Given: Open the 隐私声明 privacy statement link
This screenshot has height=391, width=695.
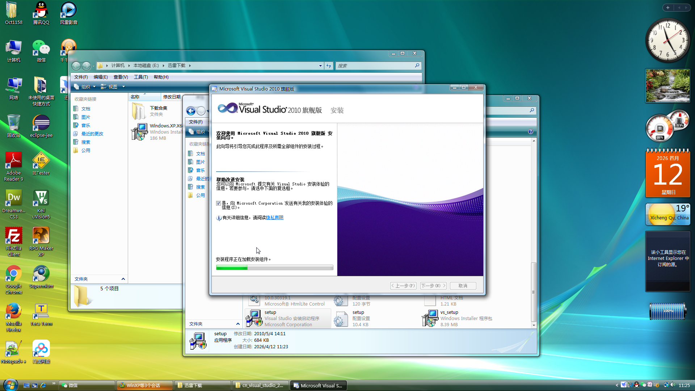Looking at the screenshot, I should click(x=275, y=218).
